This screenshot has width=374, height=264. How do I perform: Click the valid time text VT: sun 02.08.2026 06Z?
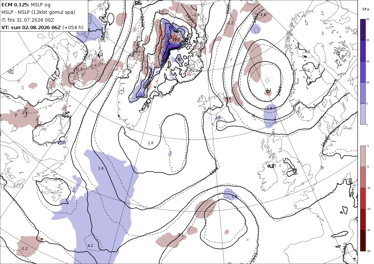tap(31, 27)
